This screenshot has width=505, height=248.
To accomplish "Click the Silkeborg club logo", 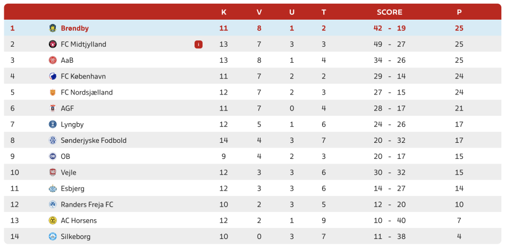I will [53, 236].
